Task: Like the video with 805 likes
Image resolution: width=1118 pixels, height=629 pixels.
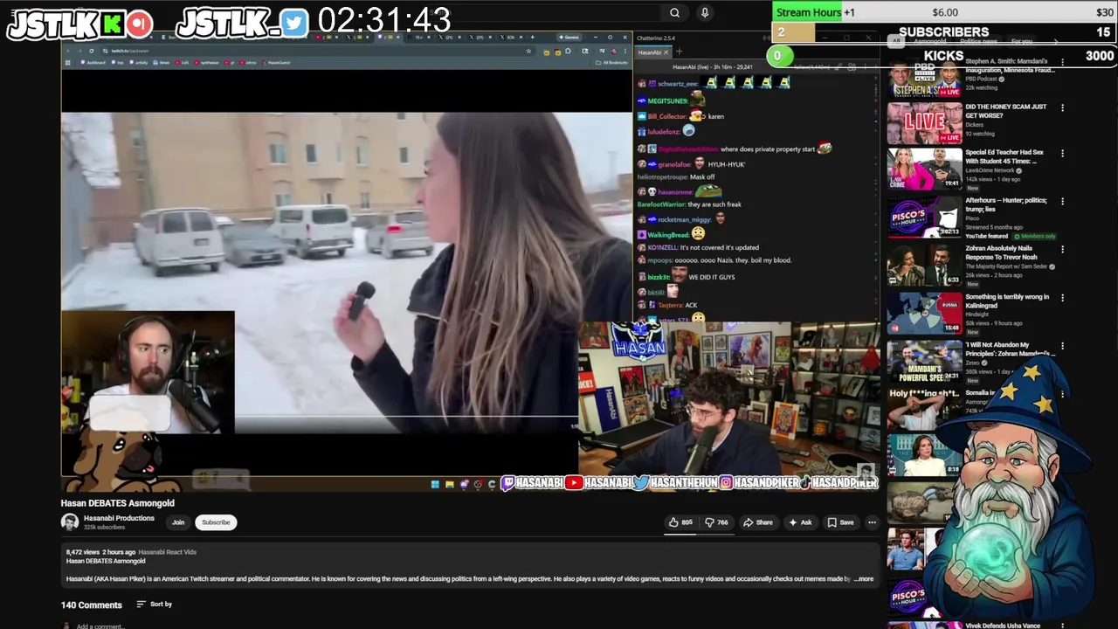Action: (x=681, y=522)
